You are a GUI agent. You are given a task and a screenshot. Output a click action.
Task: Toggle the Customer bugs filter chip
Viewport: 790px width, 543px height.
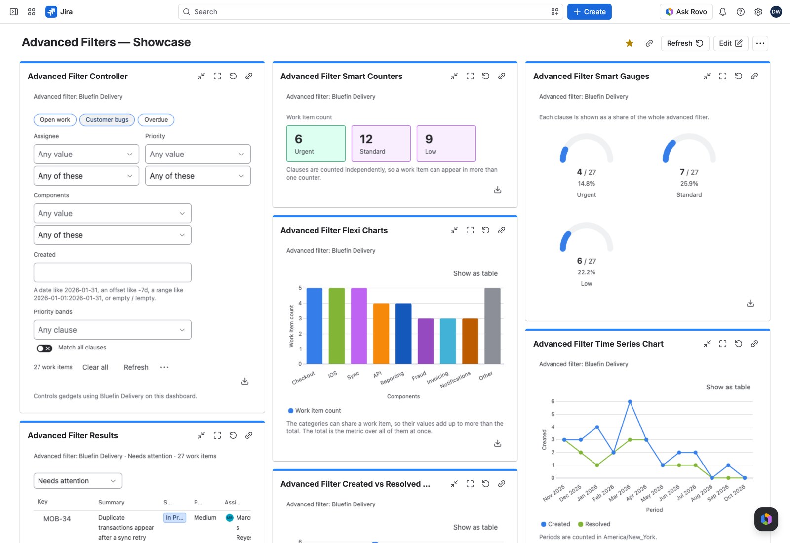[107, 120]
